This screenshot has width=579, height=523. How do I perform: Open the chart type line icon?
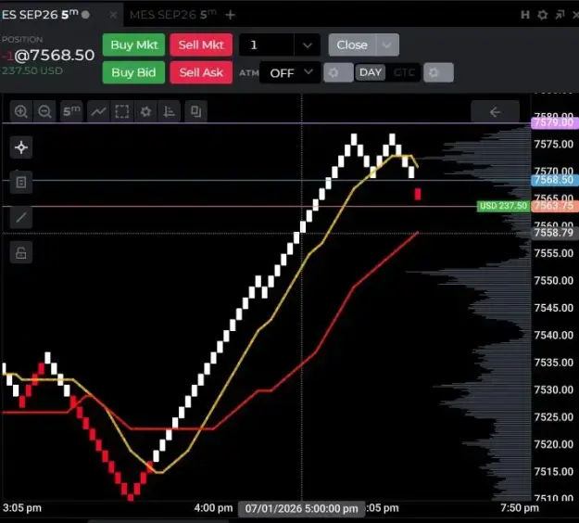point(98,111)
